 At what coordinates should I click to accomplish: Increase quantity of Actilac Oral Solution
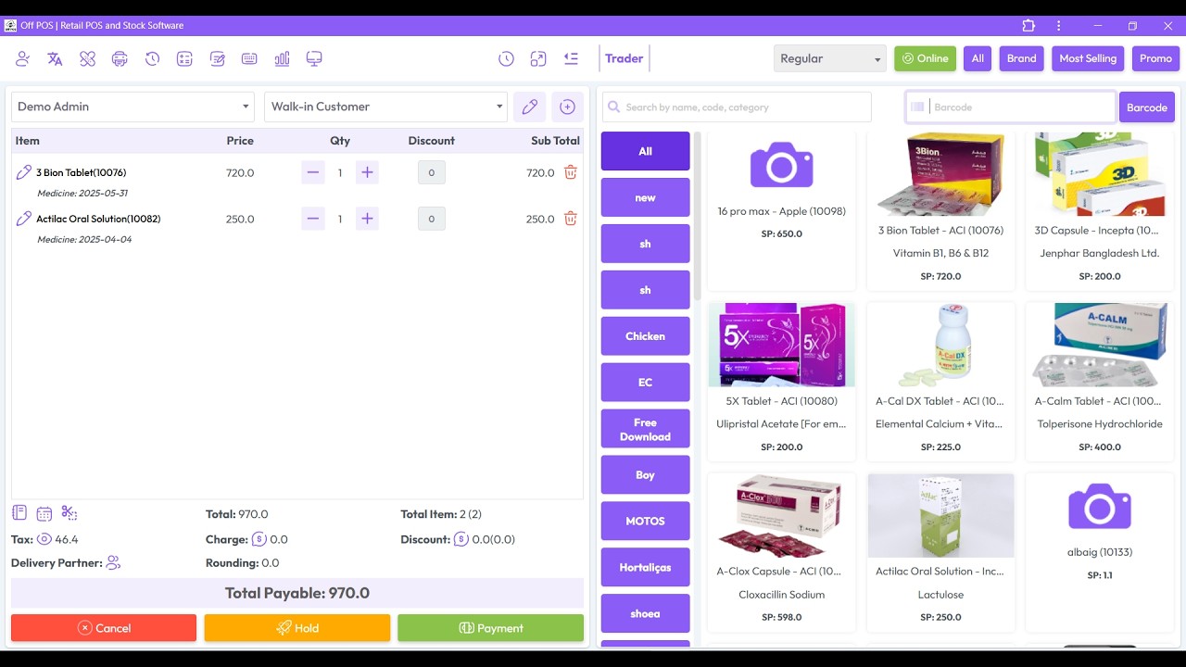tap(367, 219)
